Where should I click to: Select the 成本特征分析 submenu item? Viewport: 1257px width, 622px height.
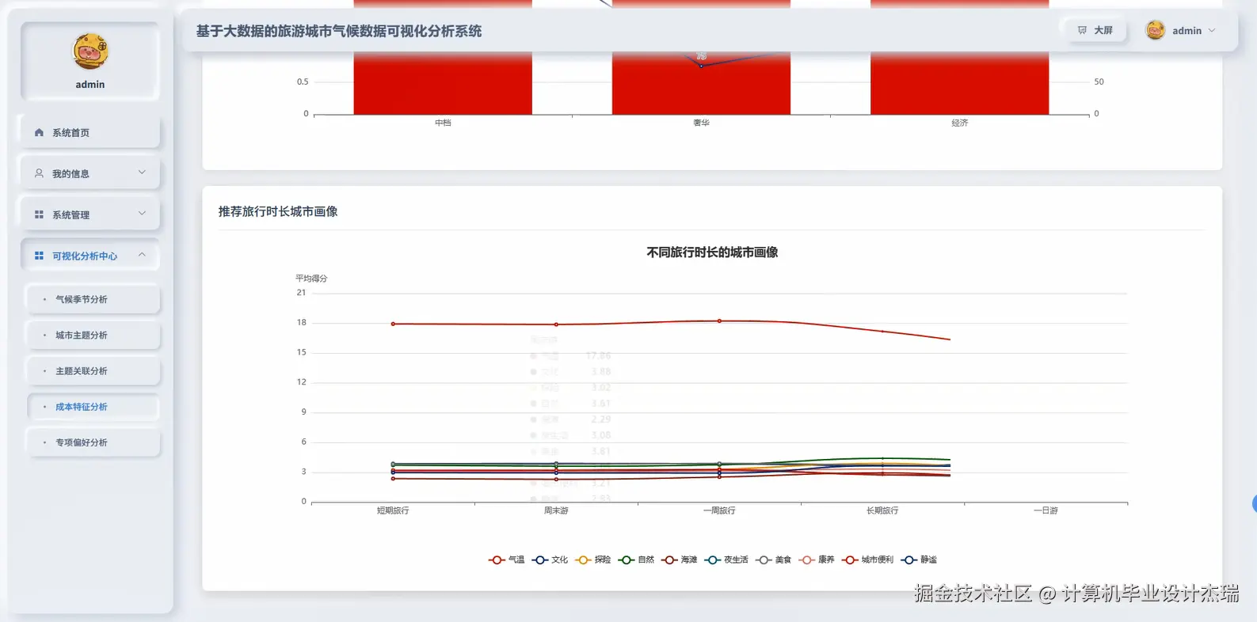93,407
